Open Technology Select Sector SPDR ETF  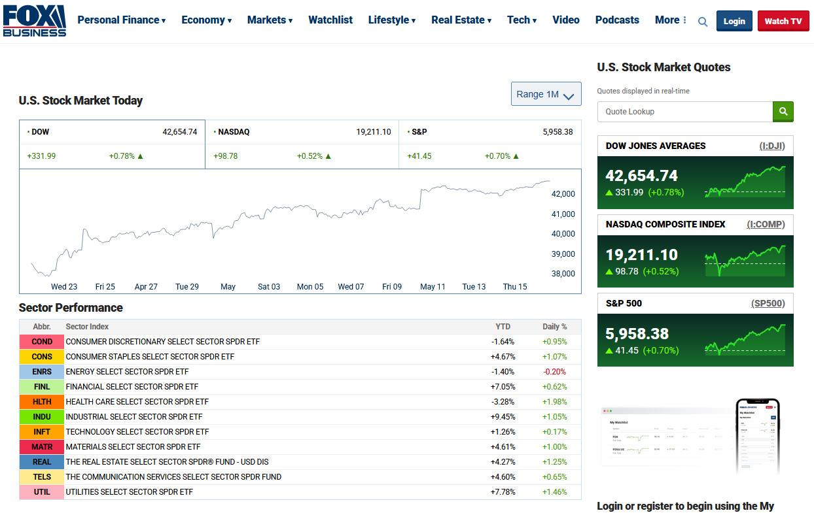[137, 432]
